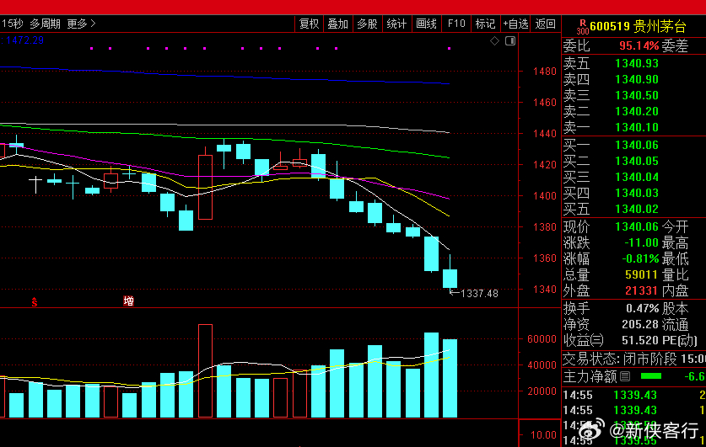Click the 收益(三) 51.520 value
Image resolution: width=706 pixels, height=447 pixels.
640,341
